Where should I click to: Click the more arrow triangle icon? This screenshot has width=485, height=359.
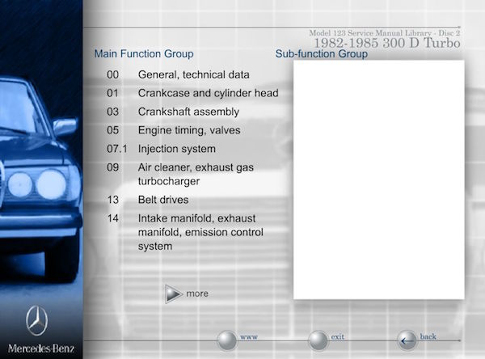[x=174, y=294]
